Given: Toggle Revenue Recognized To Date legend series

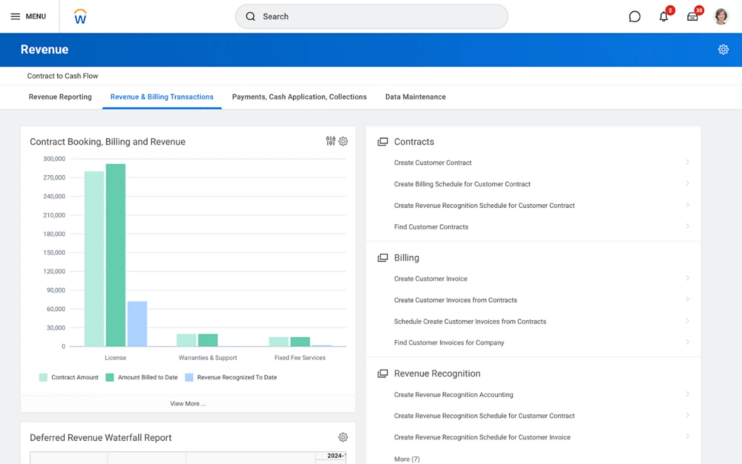Looking at the screenshot, I should click(230, 377).
